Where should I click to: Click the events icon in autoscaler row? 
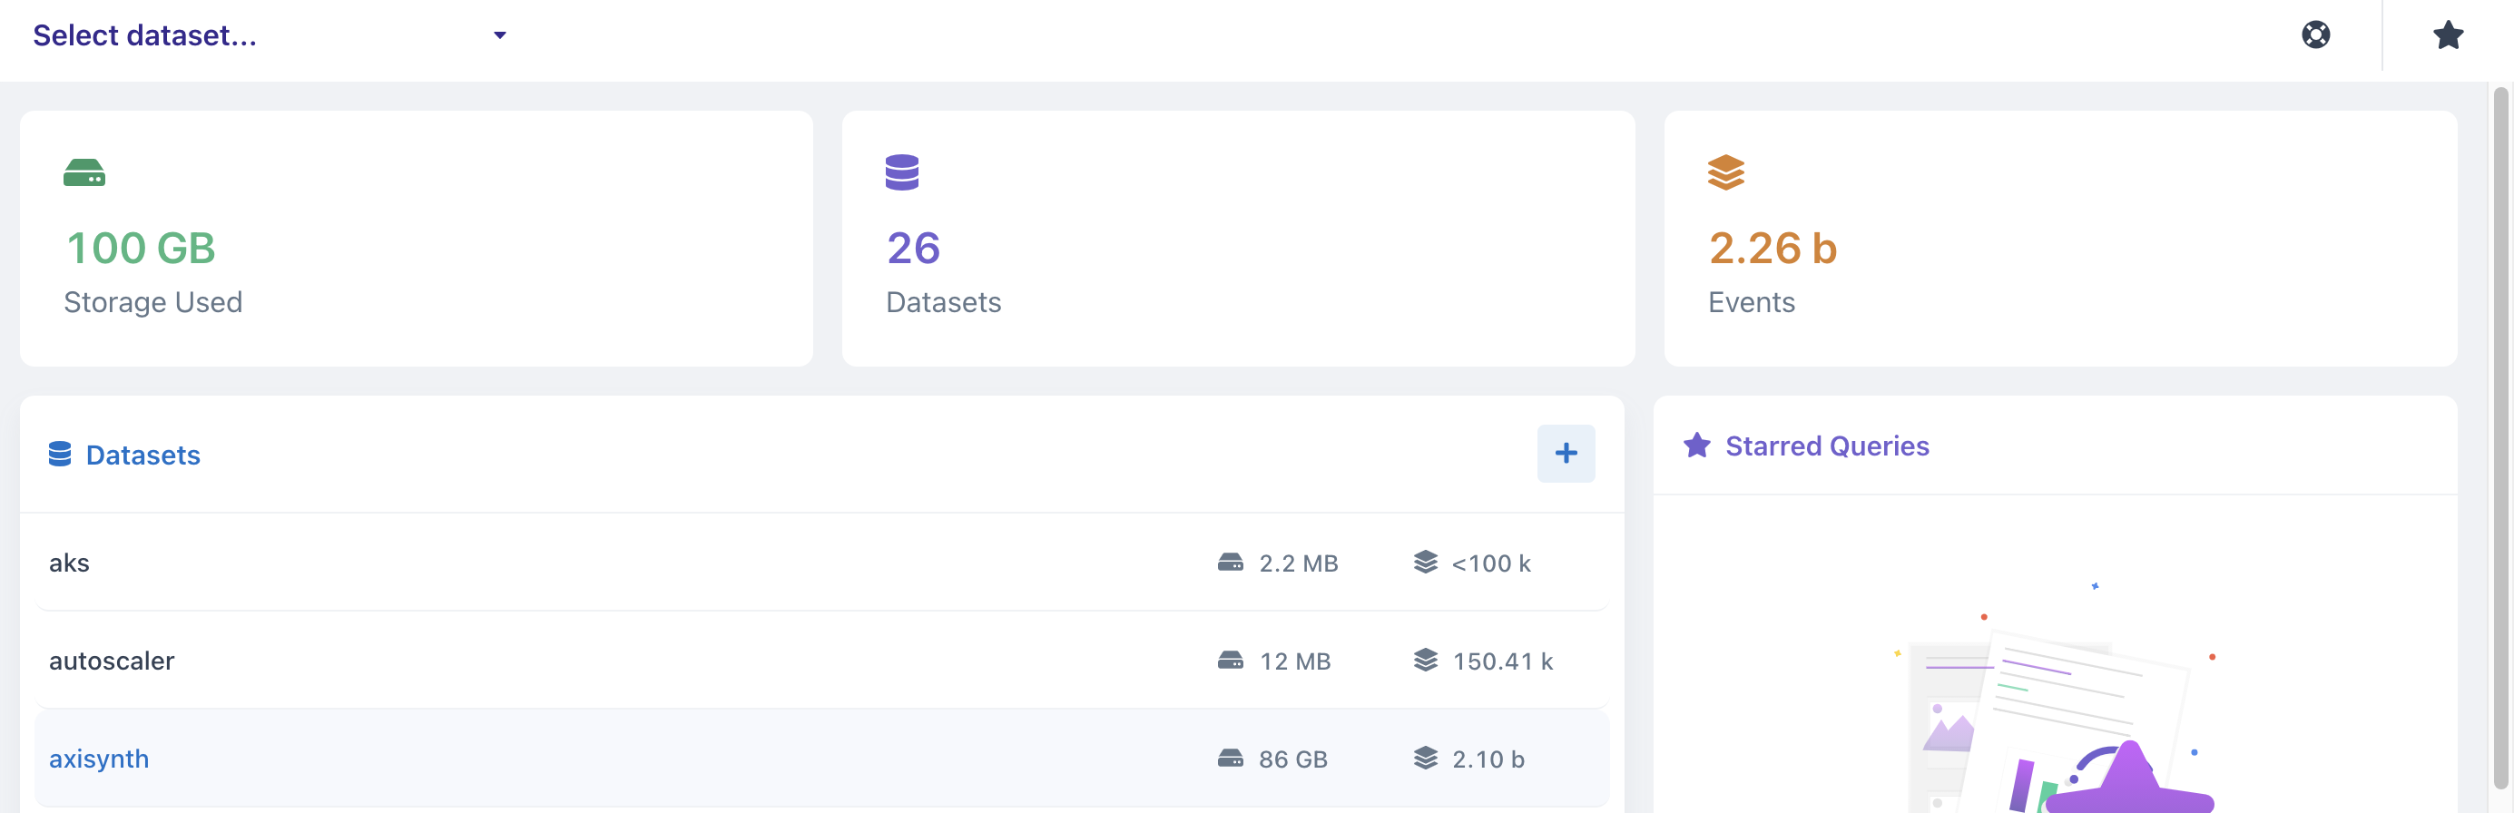(1426, 660)
